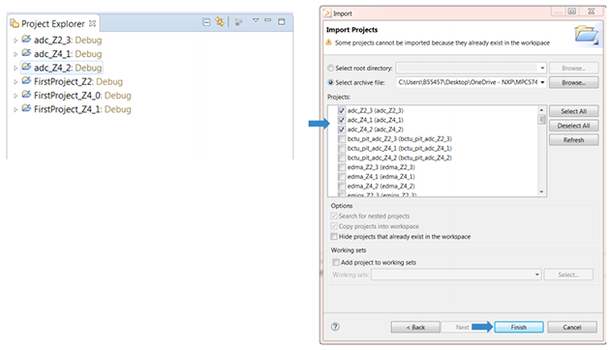
Task: Enable Add project to working sets
Action: pos(336,263)
